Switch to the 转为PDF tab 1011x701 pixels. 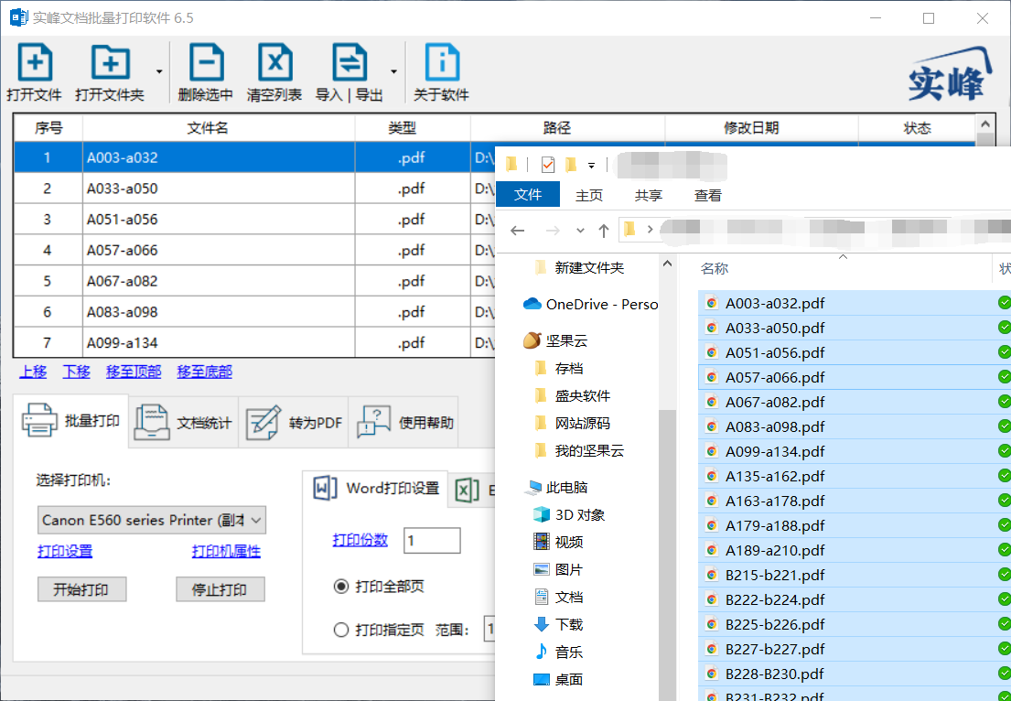(294, 423)
